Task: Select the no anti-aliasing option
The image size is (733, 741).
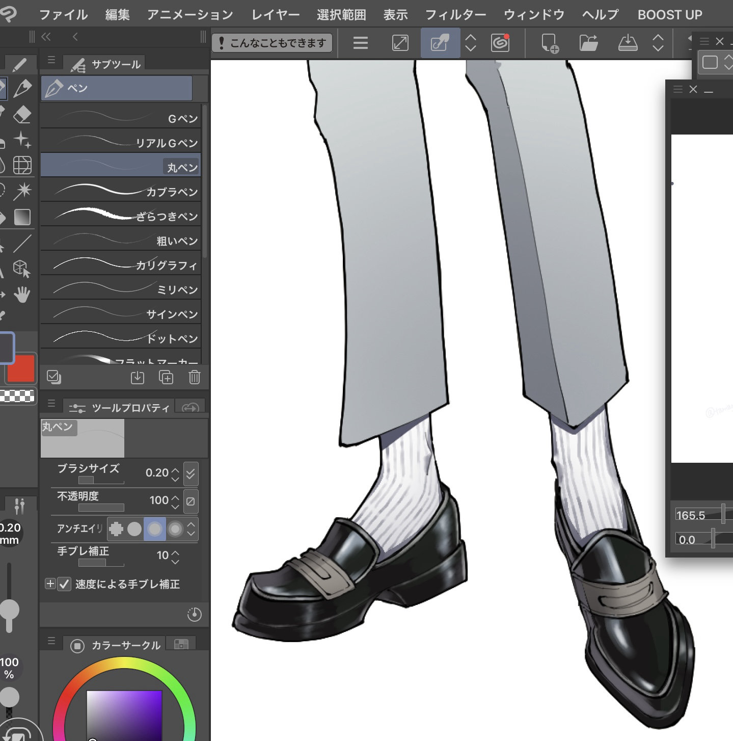Action: pyautogui.click(x=116, y=529)
